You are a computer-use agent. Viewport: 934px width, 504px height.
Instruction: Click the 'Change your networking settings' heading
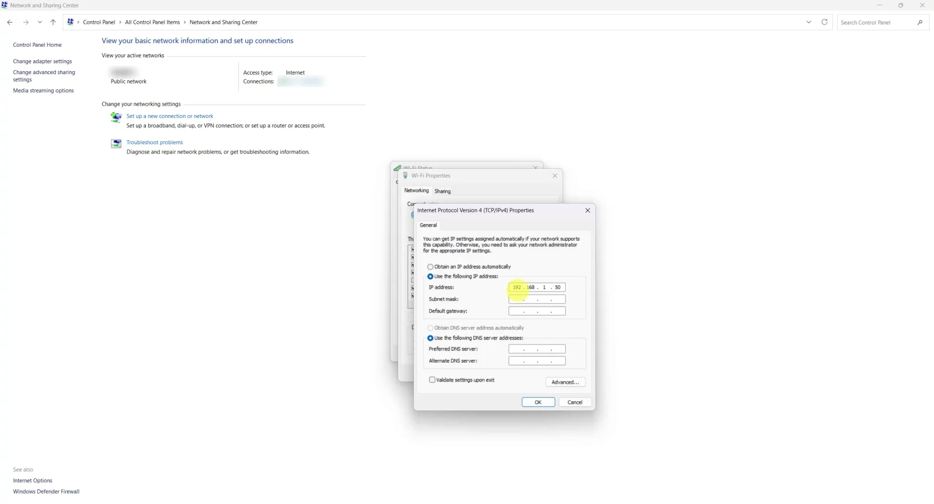click(x=141, y=104)
